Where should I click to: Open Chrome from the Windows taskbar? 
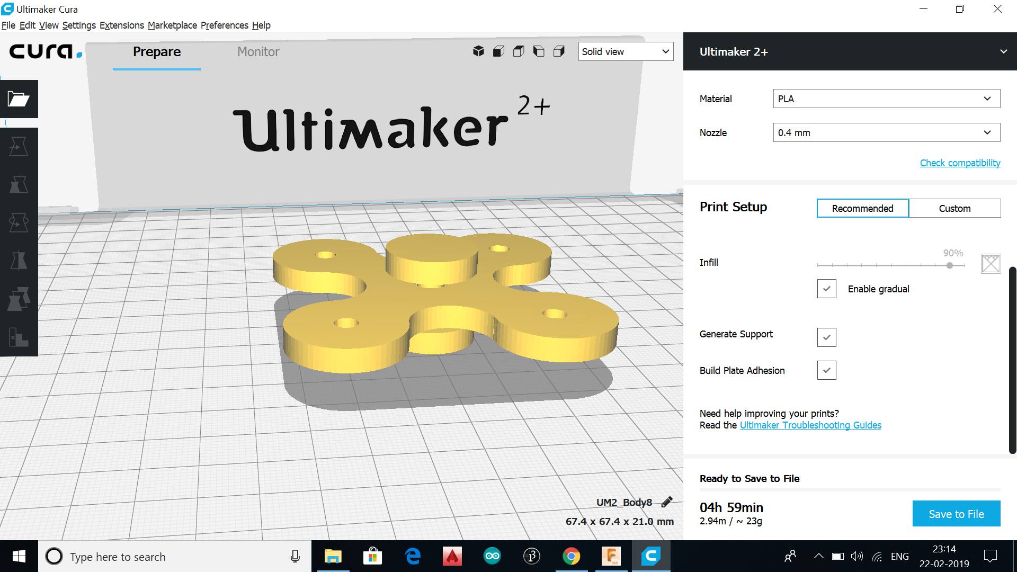point(571,556)
